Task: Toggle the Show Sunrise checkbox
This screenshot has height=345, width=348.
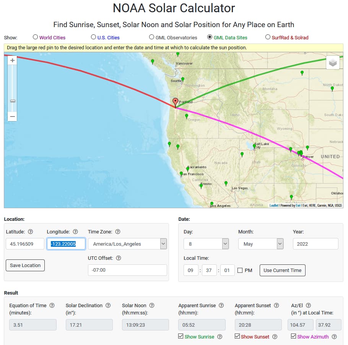Action: 181,336
